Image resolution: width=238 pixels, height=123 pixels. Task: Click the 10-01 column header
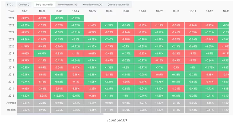pos(25,11)
